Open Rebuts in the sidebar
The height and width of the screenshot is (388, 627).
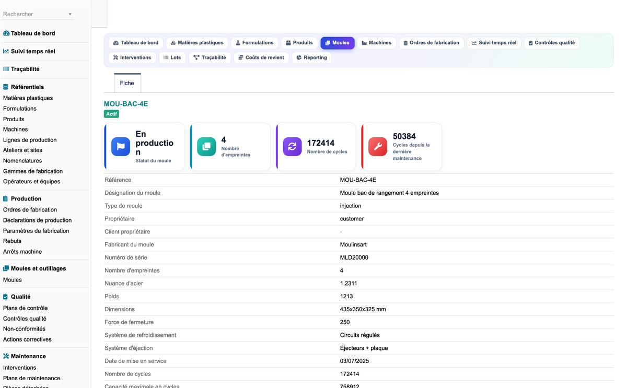(x=12, y=241)
